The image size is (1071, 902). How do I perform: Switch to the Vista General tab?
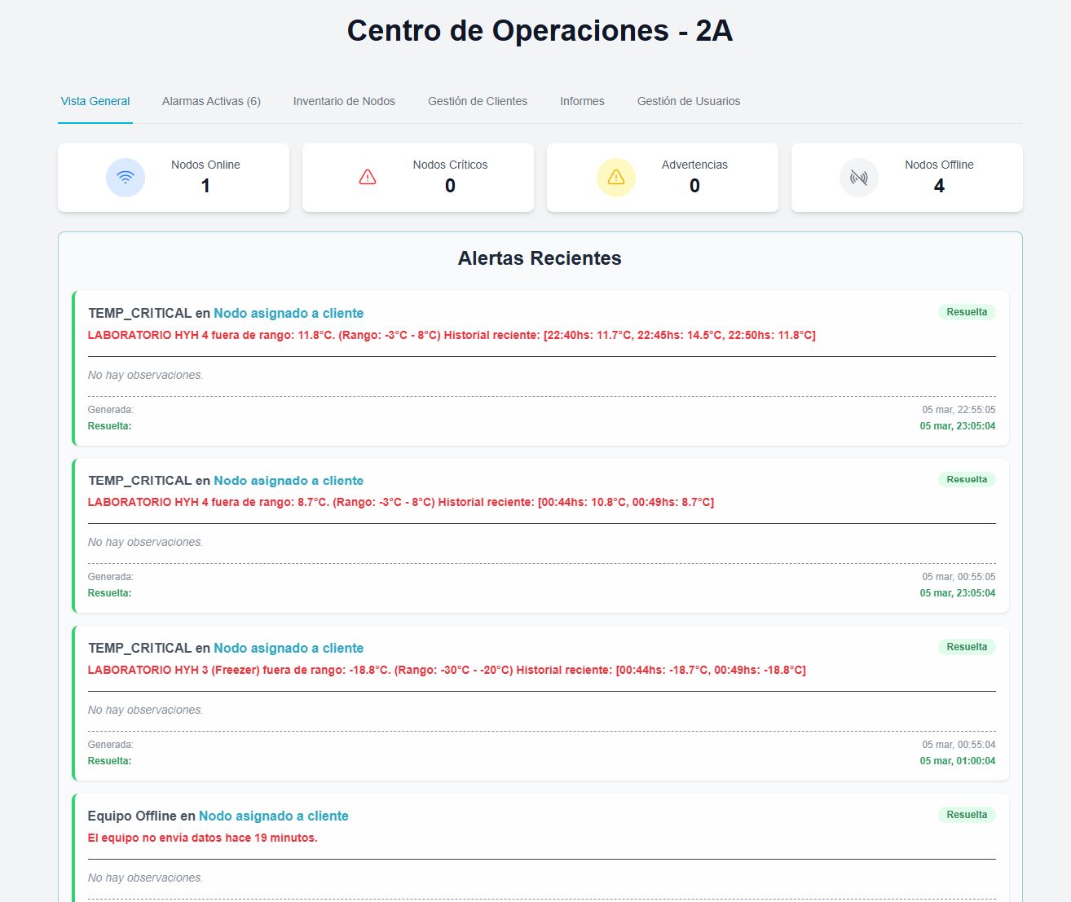(x=95, y=101)
